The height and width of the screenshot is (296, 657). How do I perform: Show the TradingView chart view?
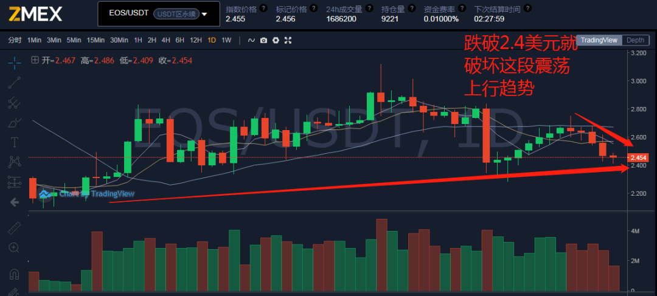coord(599,40)
